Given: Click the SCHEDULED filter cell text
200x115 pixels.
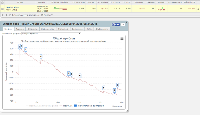Looking at the screenshot, I should (x=42, y=6).
